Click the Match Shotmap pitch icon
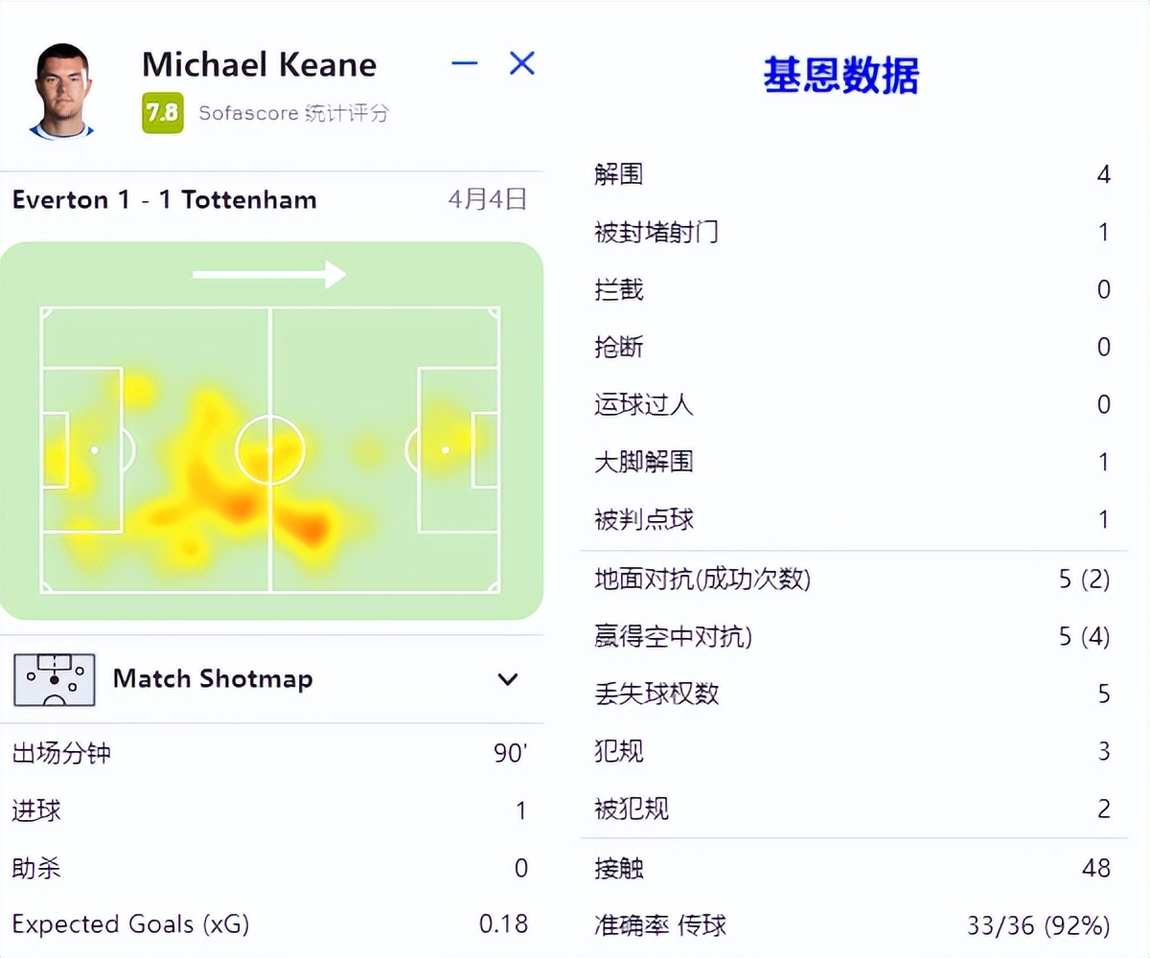 [55, 679]
